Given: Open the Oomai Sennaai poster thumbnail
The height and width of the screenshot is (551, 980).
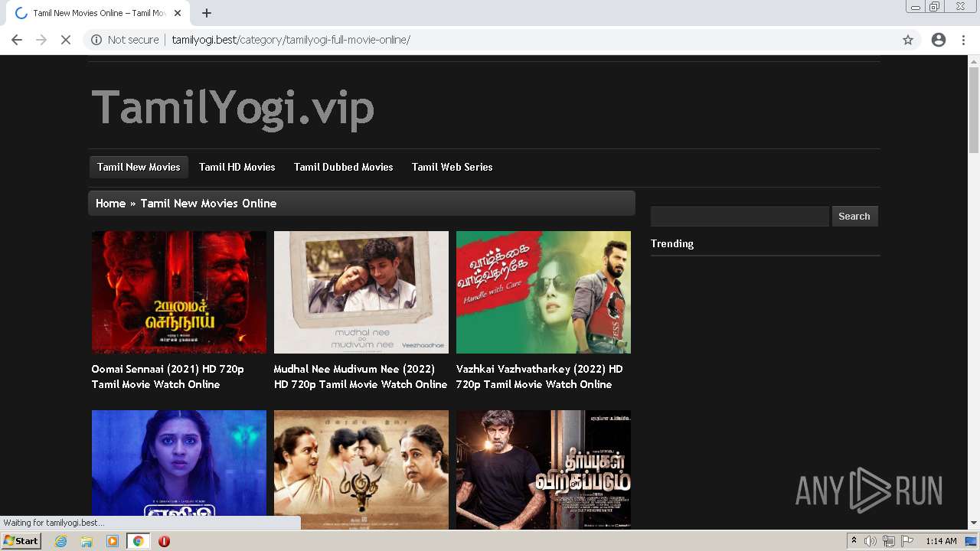Looking at the screenshot, I should (179, 292).
